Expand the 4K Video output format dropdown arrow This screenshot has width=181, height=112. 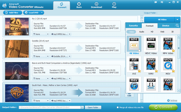click(x=177, y=20)
